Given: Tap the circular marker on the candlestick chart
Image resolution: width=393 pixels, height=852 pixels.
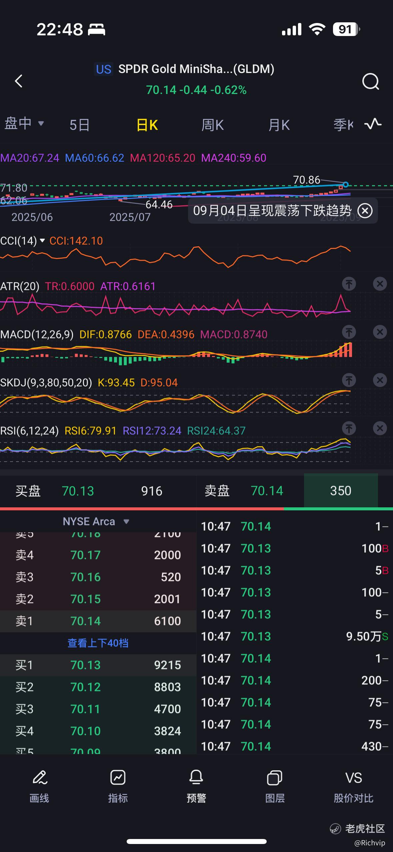Looking at the screenshot, I should click(346, 184).
